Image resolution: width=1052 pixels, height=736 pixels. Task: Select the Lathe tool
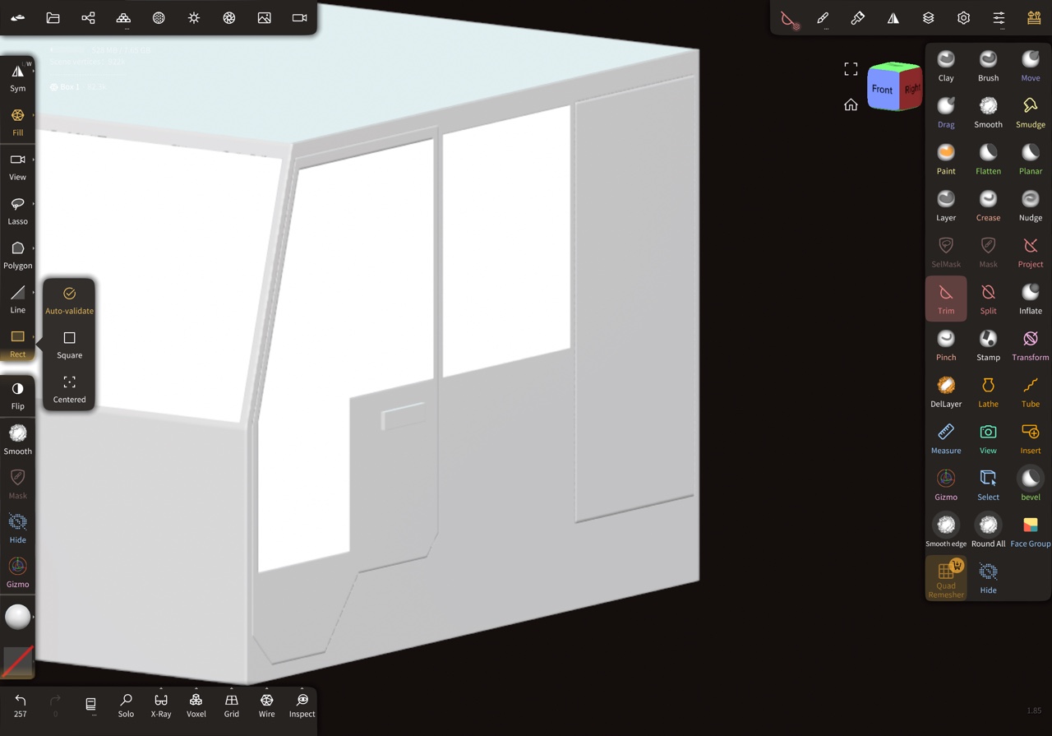(x=988, y=391)
